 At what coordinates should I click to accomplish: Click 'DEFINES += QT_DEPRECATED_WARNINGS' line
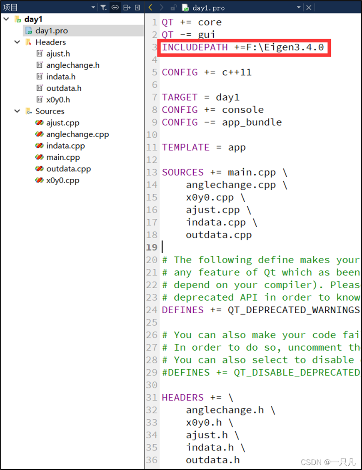pyautogui.click(x=260, y=310)
